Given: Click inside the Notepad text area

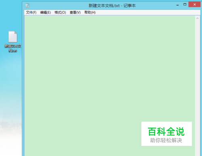Looking at the screenshot, I should tap(110, 86).
